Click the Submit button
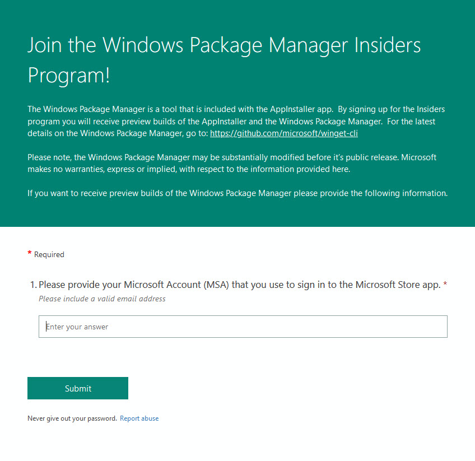Image resolution: width=475 pixels, height=461 pixels. click(x=78, y=388)
